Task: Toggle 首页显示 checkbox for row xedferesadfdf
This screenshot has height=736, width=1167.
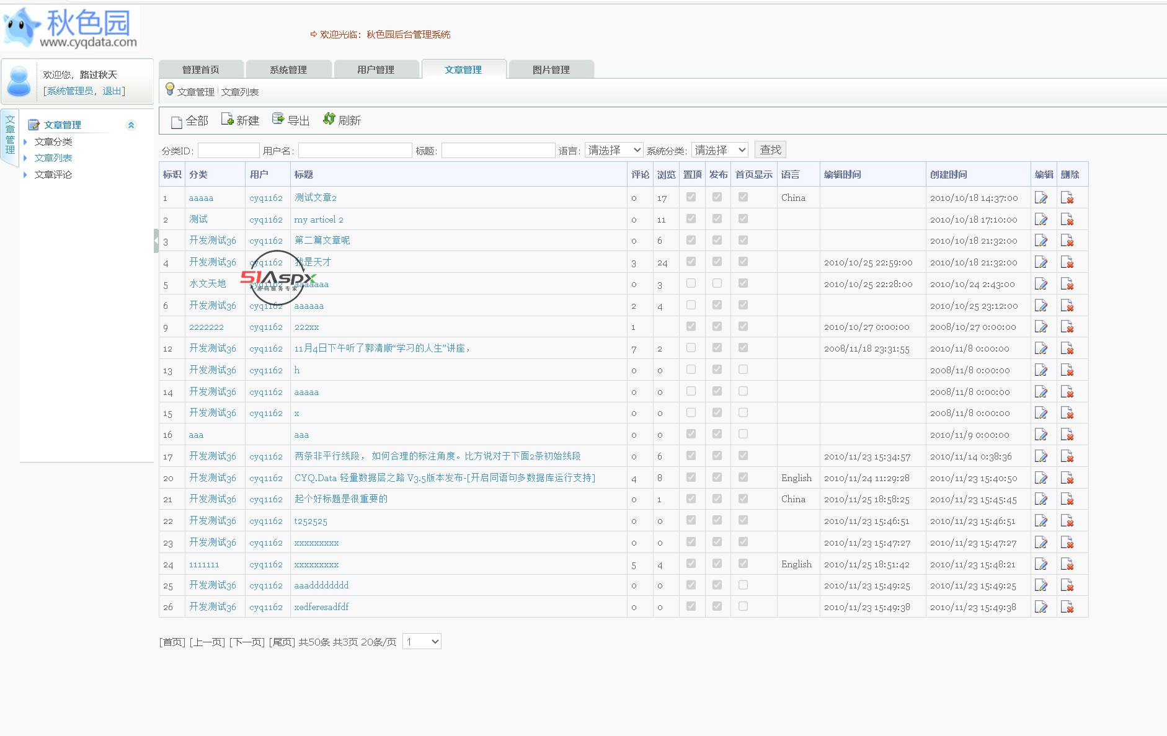Action: point(743,606)
